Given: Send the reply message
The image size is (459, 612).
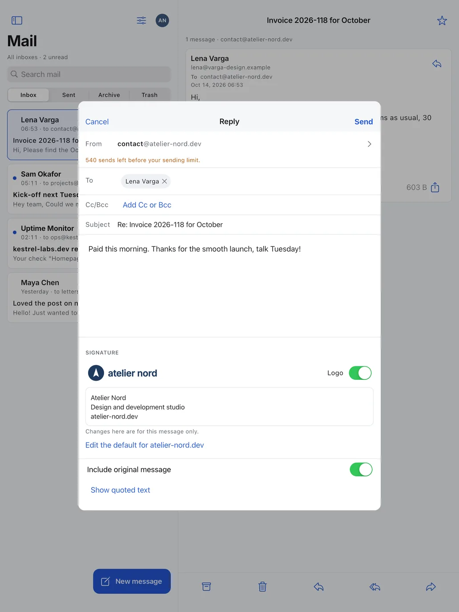Looking at the screenshot, I should pos(363,121).
